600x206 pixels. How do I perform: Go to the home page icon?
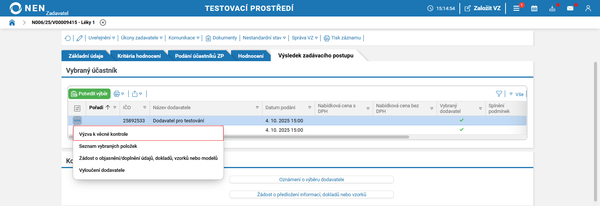point(12,23)
